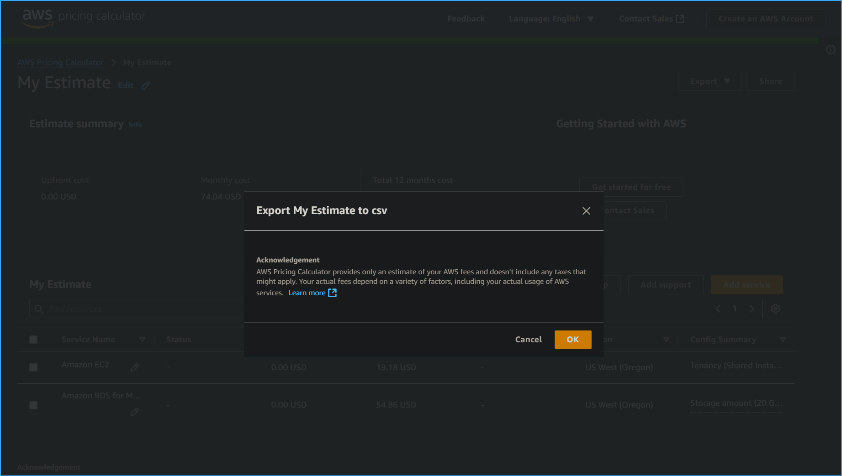Check the select-all checkbox in the table header
842x476 pixels.
(x=33, y=339)
